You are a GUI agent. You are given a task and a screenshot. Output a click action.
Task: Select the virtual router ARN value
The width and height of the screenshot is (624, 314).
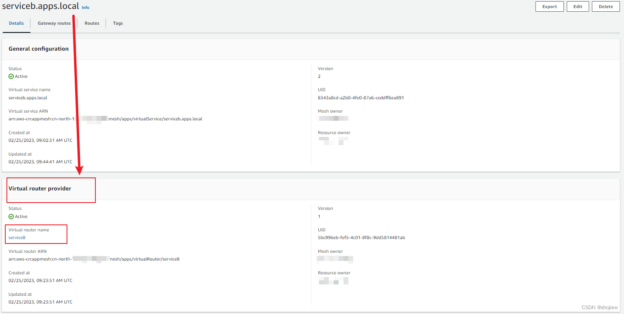[94, 259]
